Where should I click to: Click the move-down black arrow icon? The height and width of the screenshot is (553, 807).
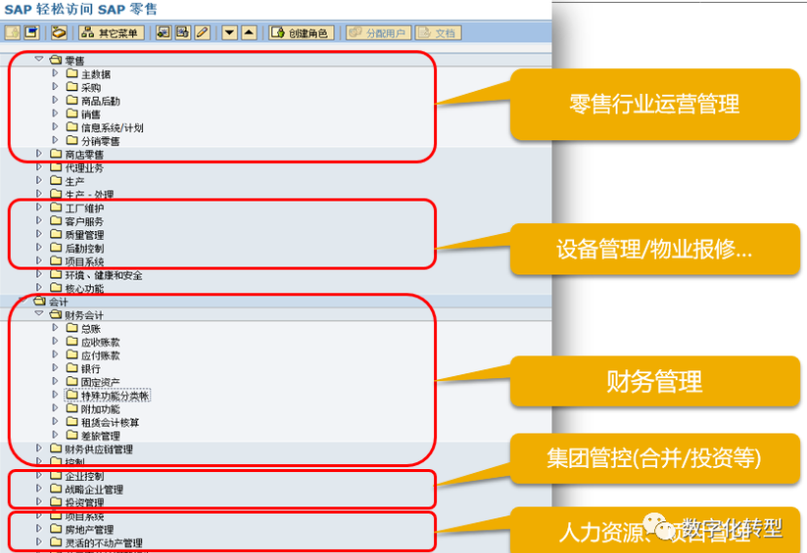tap(230, 33)
